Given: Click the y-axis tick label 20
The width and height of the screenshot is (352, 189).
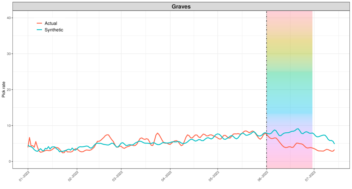Looking at the screenshot, I should 9,90.
